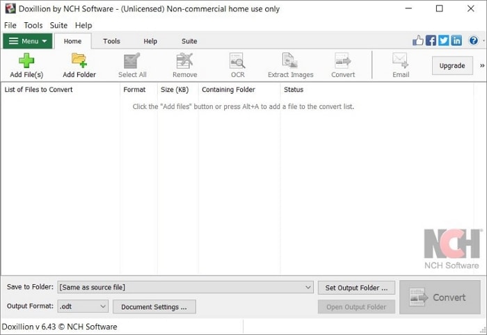The height and width of the screenshot is (335, 487).
Task: Open the Twitter share icon
Action: click(444, 40)
